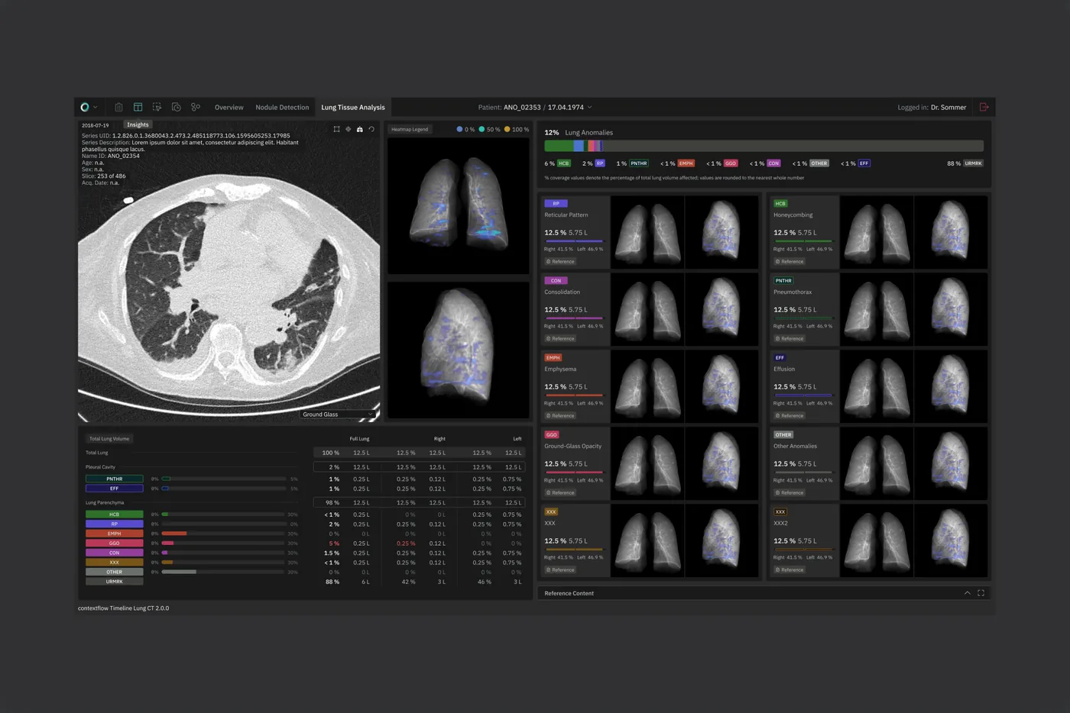This screenshot has height=713, width=1070.
Task: Click the nodes workflow icon in toolbar
Action: coord(196,108)
